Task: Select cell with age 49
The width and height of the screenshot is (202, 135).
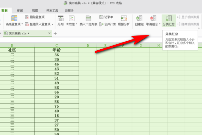Action: (57, 83)
